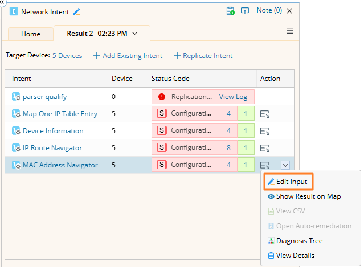Viewport: 364px width, 267px height.
Task: Expand the Result 2 tab dropdown chevron
Action: [x=135, y=34]
